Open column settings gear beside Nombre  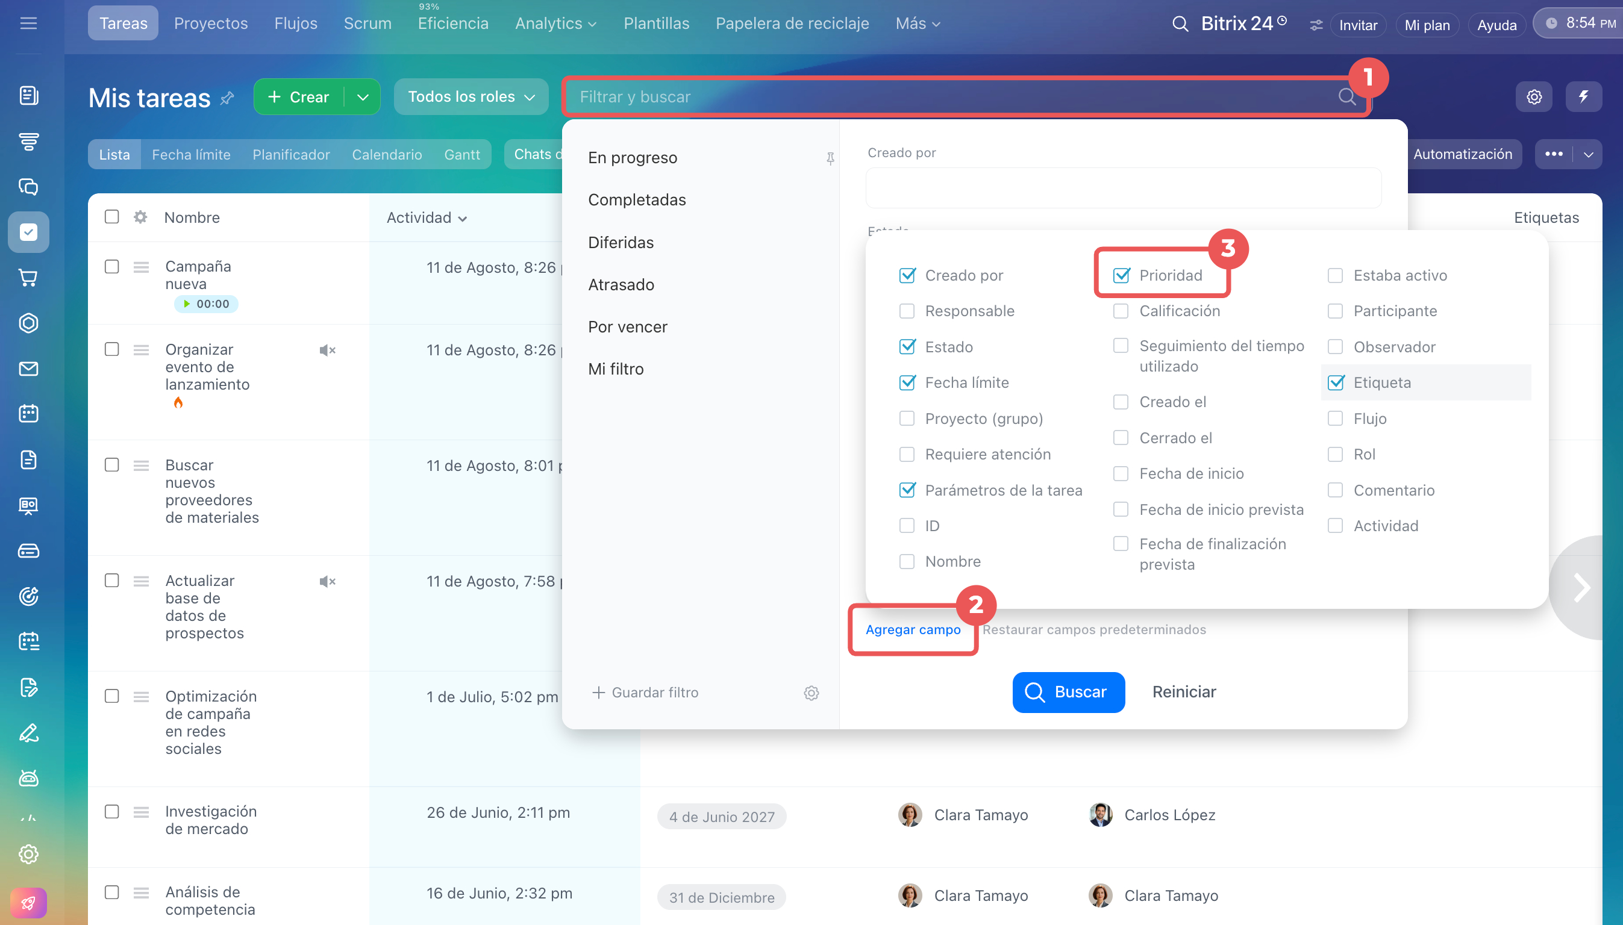140,217
